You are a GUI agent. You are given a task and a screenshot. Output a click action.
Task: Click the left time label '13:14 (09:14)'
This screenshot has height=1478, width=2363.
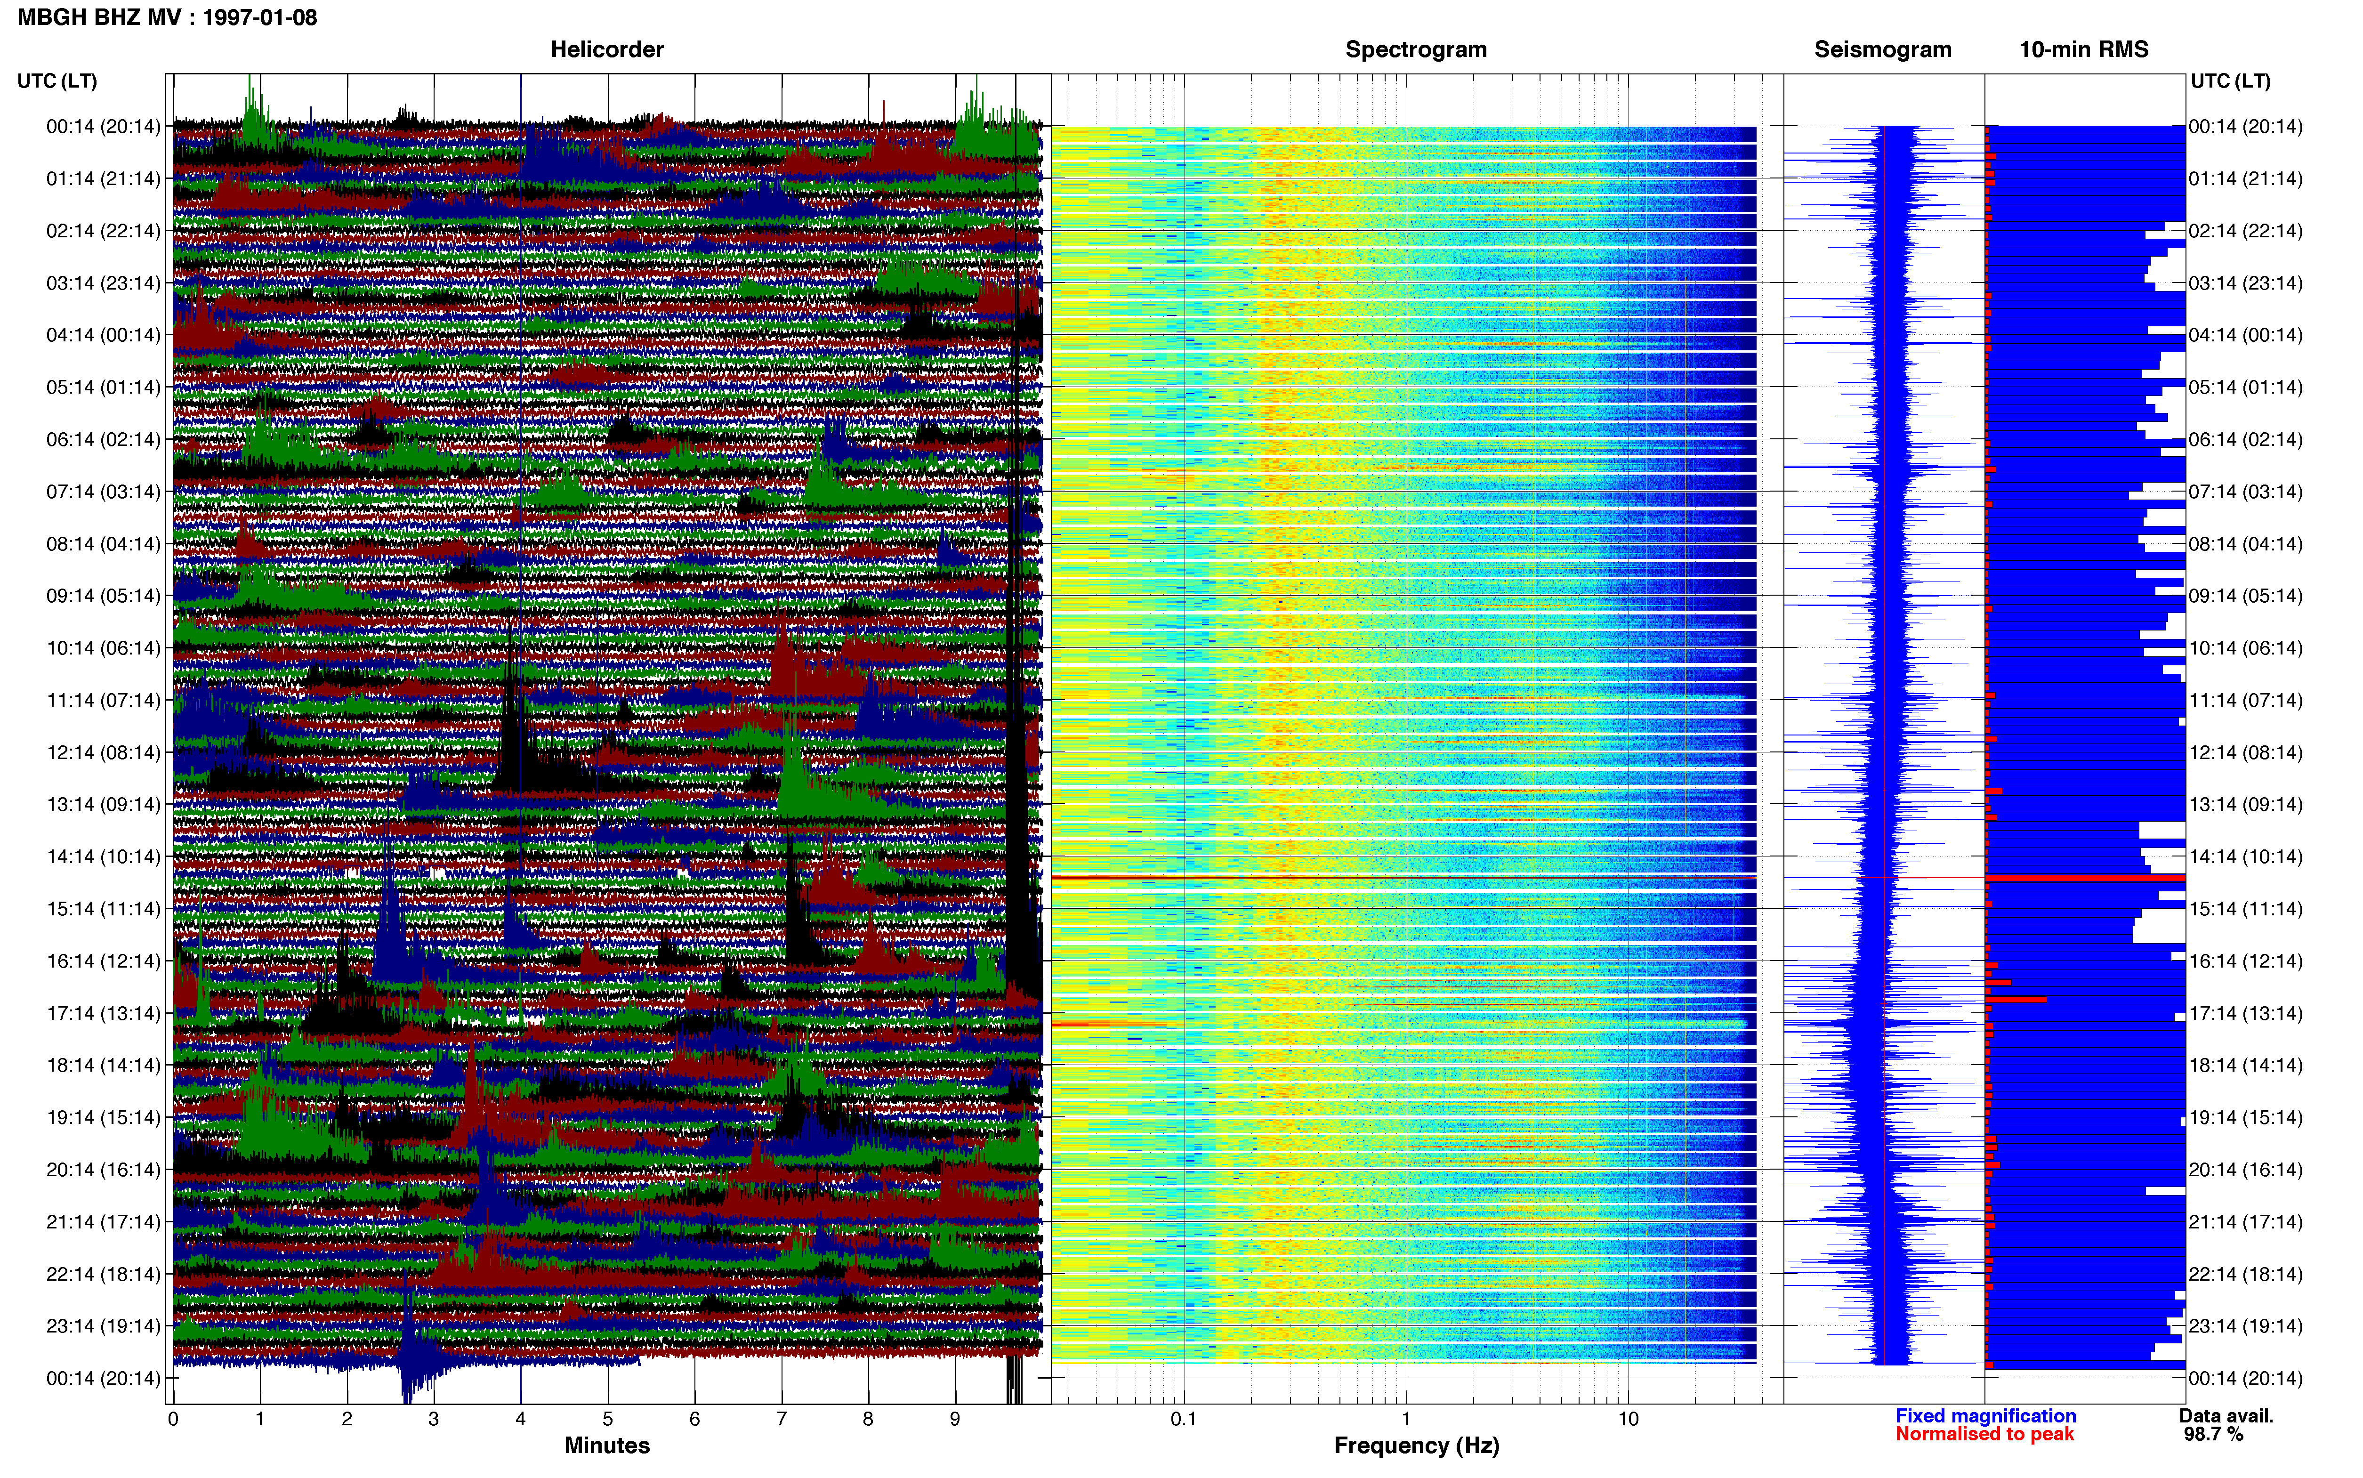click(x=104, y=805)
